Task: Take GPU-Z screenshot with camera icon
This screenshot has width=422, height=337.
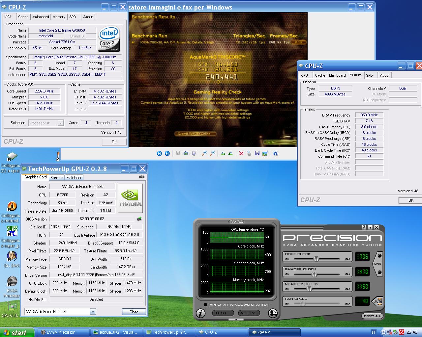Action: (142, 177)
